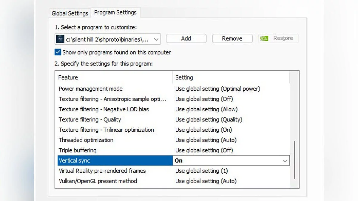Click the Silent Hill 2 program icon

60,39
